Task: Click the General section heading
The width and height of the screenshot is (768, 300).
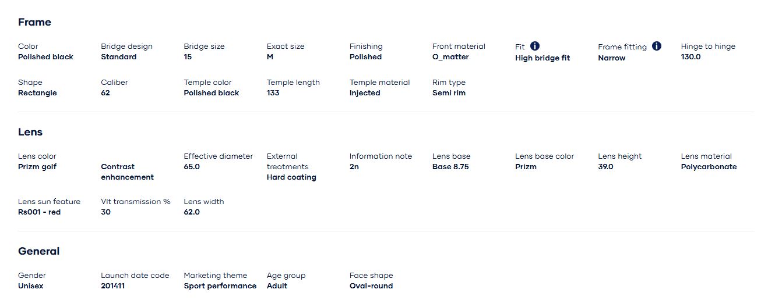Action: pos(38,251)
